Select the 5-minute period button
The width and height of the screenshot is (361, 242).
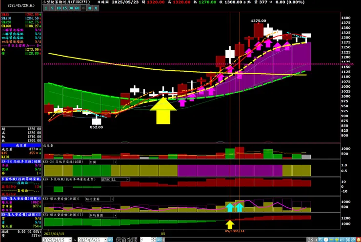52,8
